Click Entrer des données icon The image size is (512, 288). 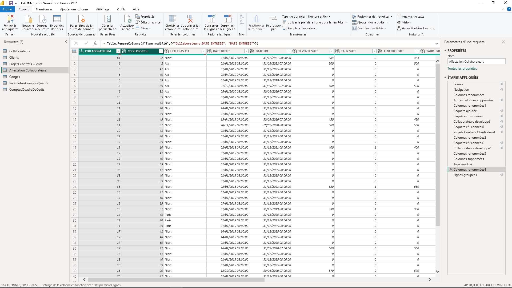[x=57, y=19]
